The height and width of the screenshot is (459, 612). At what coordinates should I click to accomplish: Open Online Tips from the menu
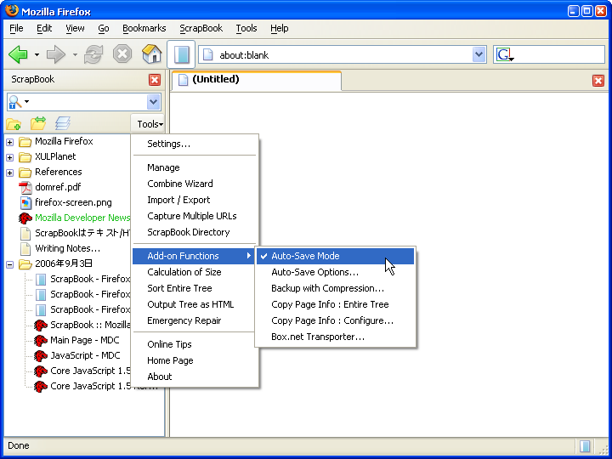pyautogui.click(x=195, y=344)
